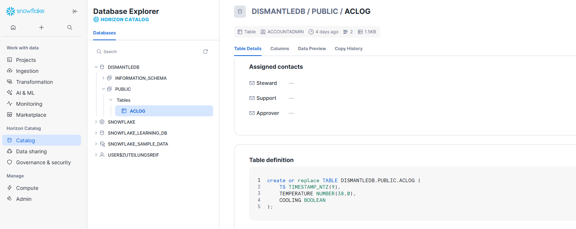Click the Steward envelope icon
576x229 pixels.
[x=252, y=83]
